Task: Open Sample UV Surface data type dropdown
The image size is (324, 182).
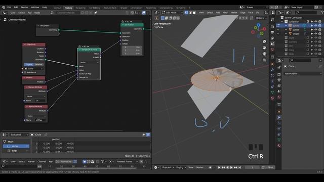Action: pos(89,63)
